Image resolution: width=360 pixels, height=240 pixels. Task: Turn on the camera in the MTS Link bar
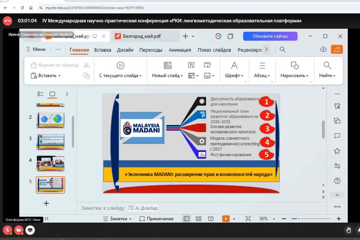tap(19, 230)
